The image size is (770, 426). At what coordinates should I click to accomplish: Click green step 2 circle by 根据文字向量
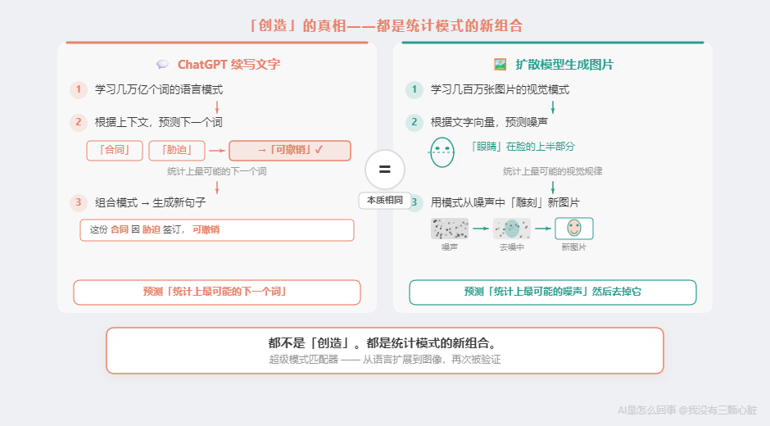[x=414, y=122]
